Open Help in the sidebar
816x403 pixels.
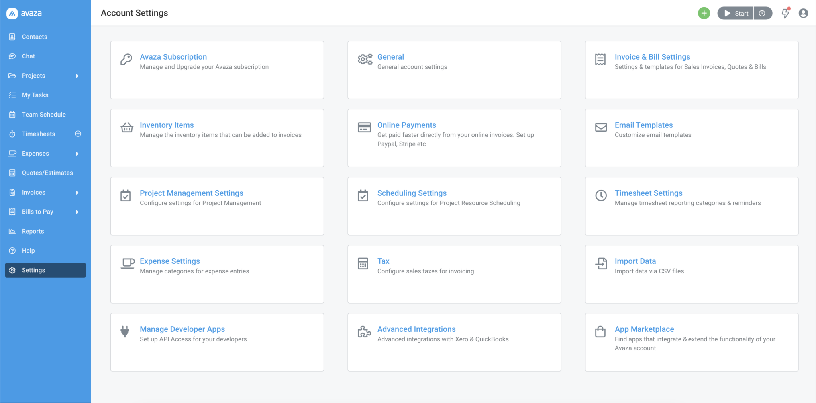(x=45, y=251)
